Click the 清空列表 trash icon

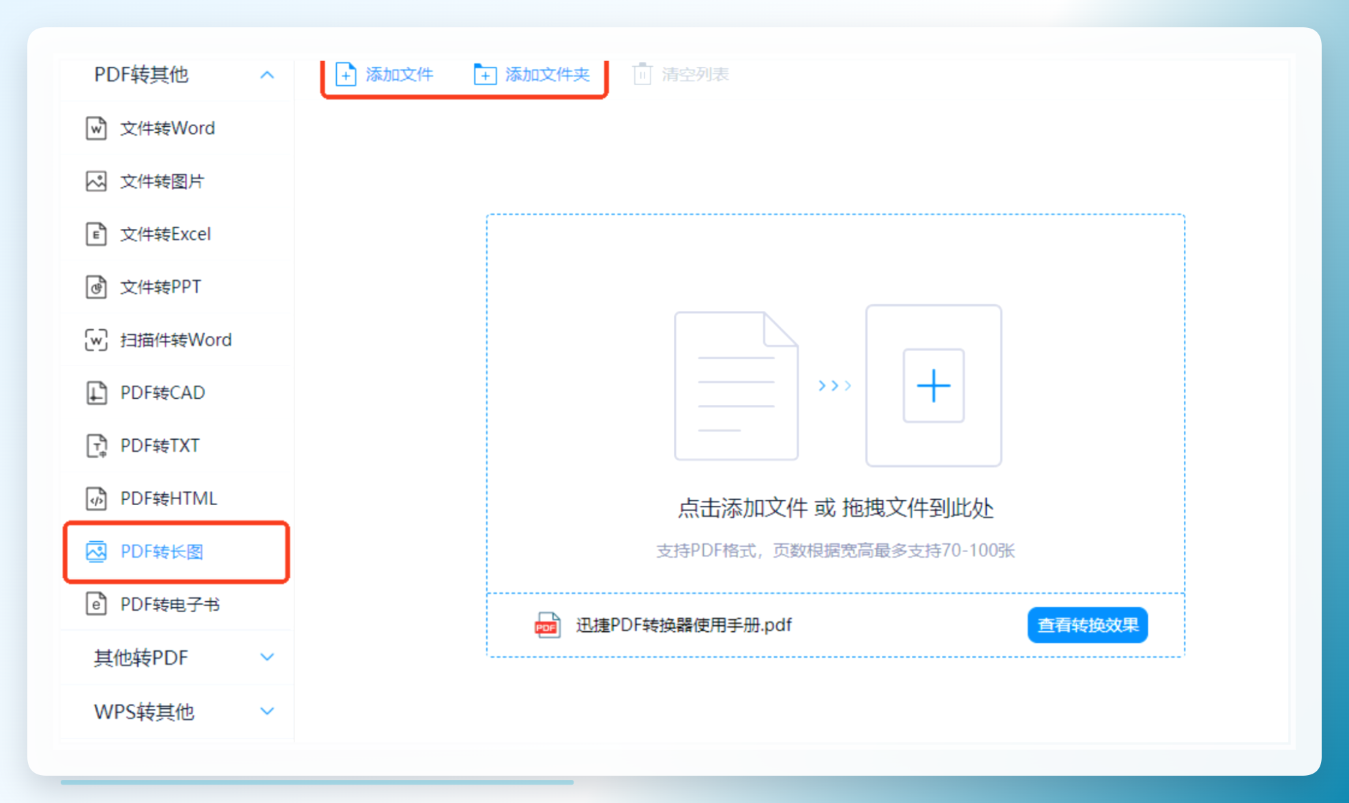click(642, 74)
